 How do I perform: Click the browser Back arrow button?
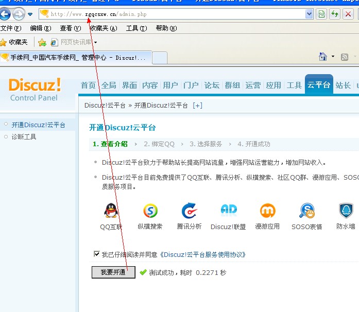pos(5,14)
